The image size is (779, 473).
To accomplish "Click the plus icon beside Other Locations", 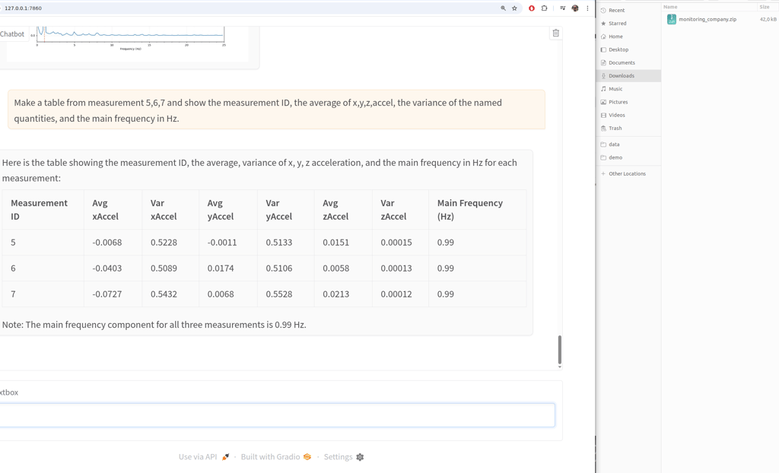I will [x=603, y=174].
